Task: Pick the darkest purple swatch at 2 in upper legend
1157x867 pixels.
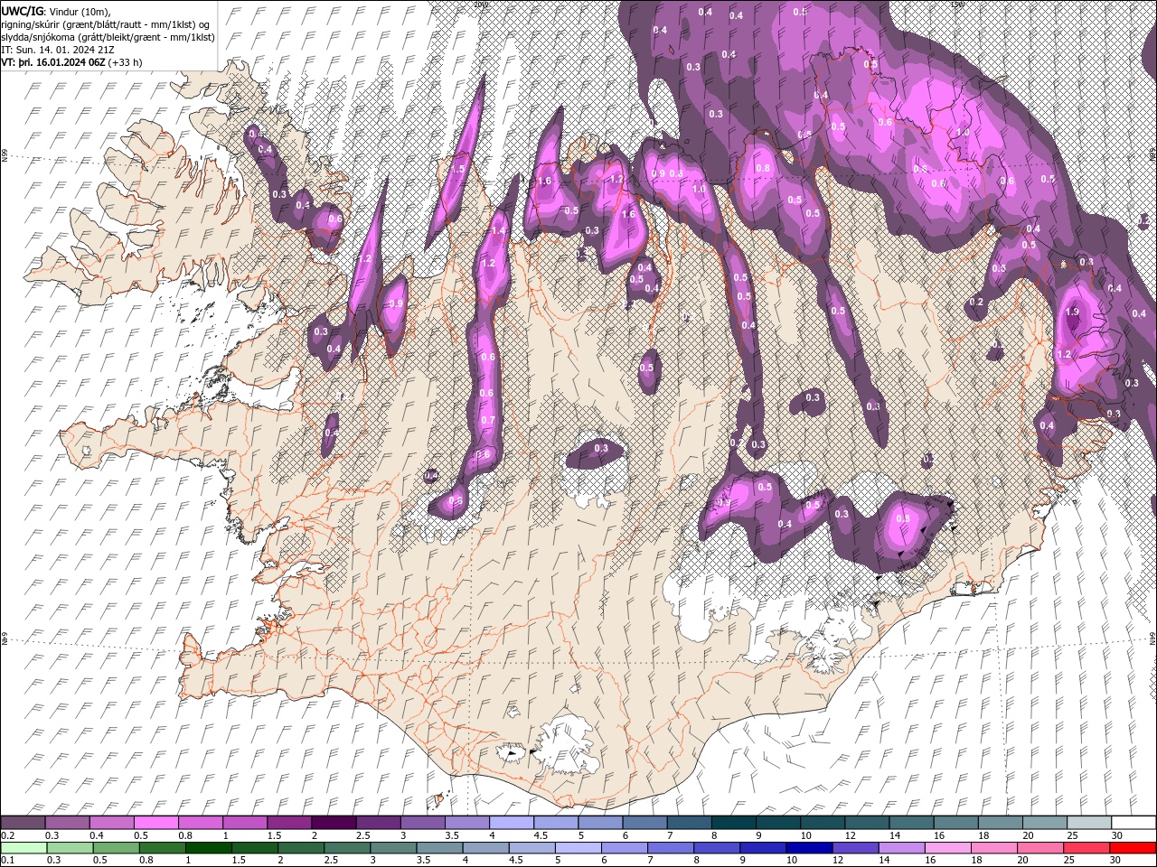Action: [x=333, y=823]
